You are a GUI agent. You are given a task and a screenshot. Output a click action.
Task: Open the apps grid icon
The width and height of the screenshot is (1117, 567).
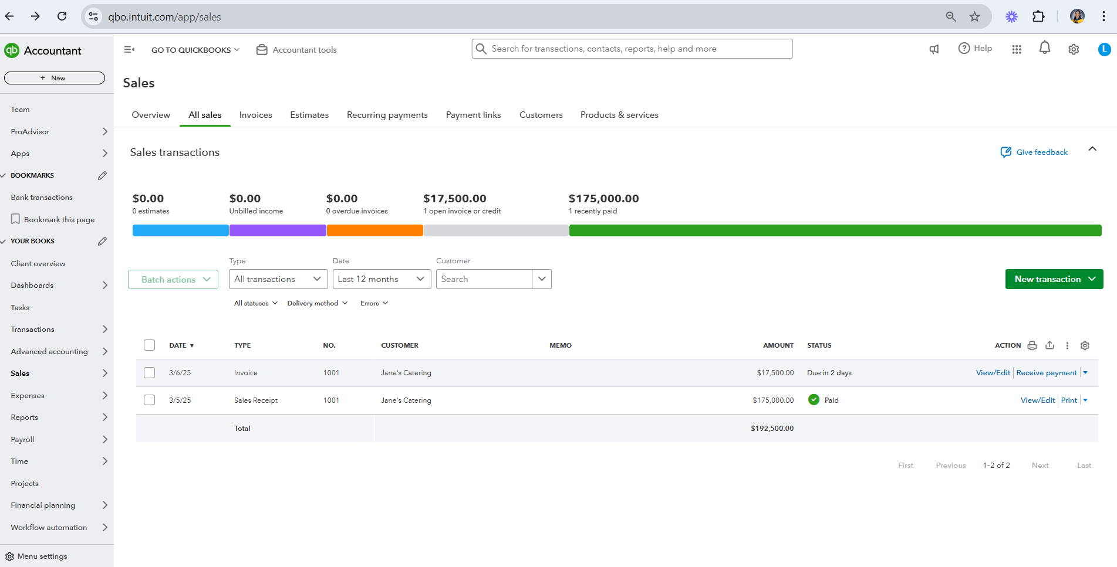click(x=1017, y=49)
